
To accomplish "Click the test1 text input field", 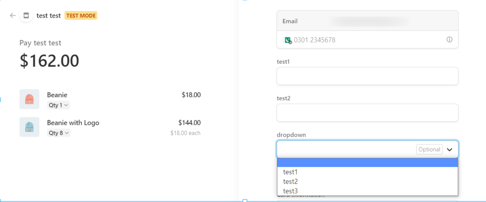I will [367, 76].
